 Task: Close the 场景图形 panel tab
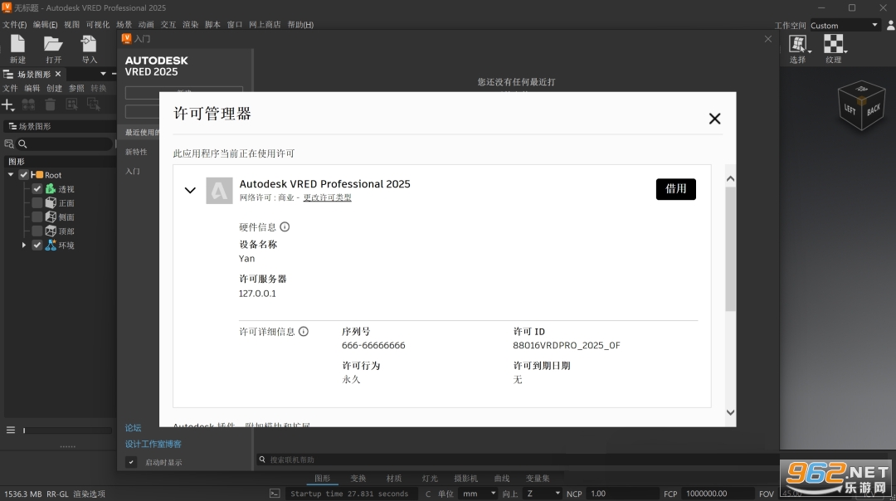[x=58, y=75]
